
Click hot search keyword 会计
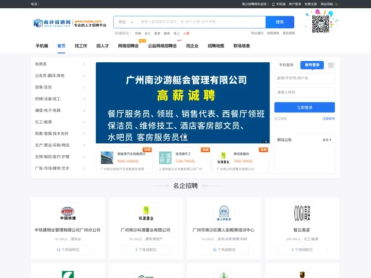pyautogui.click(x=147, y=33)
